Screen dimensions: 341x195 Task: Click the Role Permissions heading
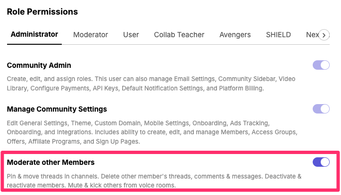(x=42, y=12)
